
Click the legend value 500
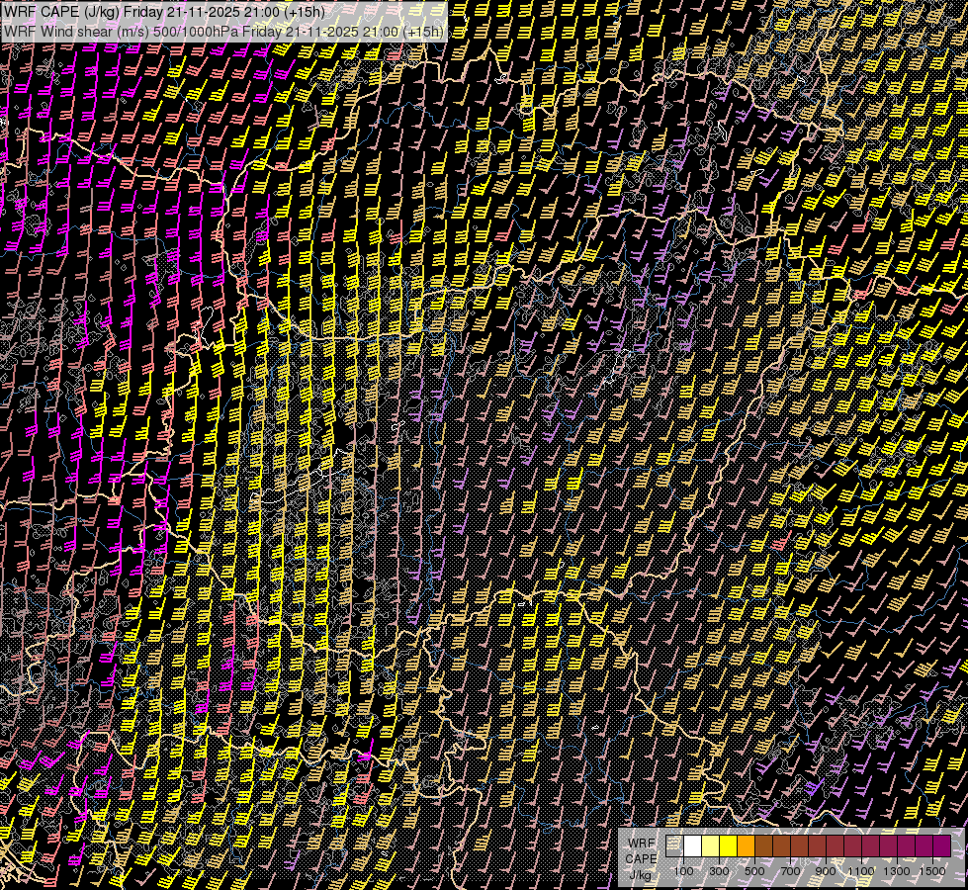[754, 871]
